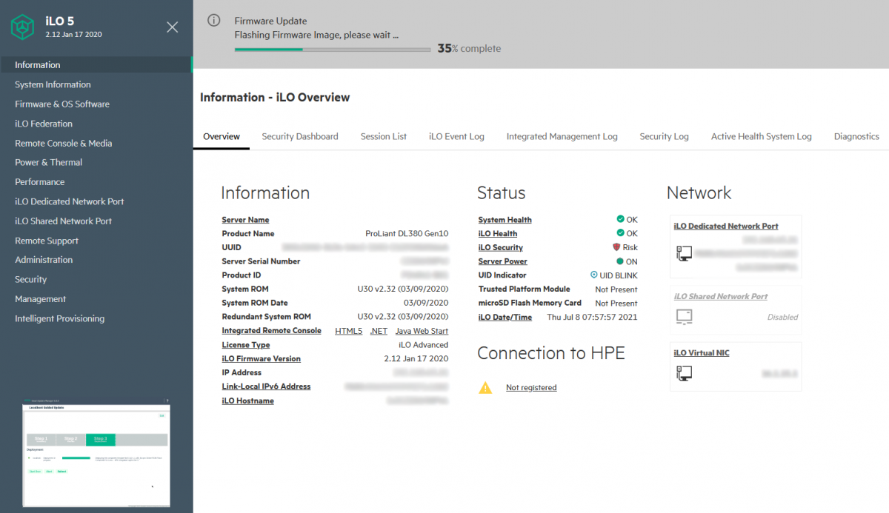Click the green Server Power ON icon

pos(620,261)
